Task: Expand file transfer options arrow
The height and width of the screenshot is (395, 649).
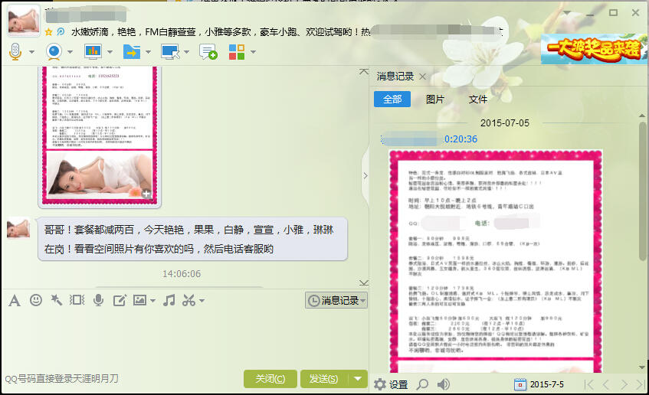Action: pyautogui.click(x=148, y=52)
